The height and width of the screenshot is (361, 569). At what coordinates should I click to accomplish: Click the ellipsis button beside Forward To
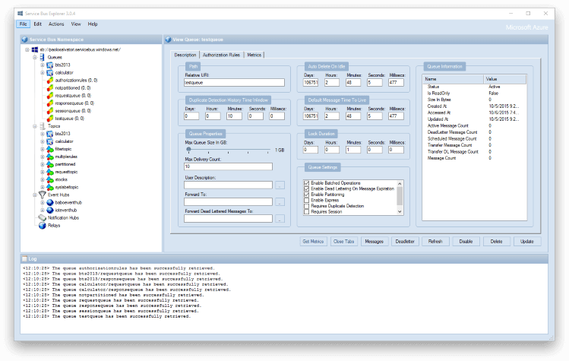tap(280, 202)
